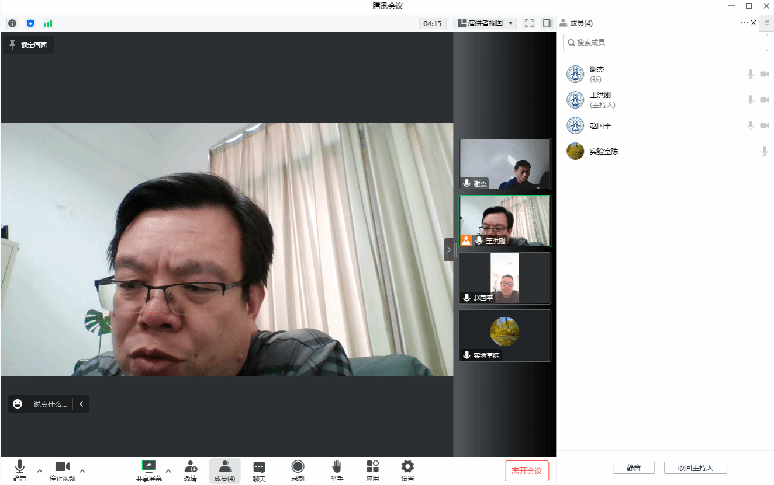
Task: Click the red 离开会议 button
Action: (527, 471)
